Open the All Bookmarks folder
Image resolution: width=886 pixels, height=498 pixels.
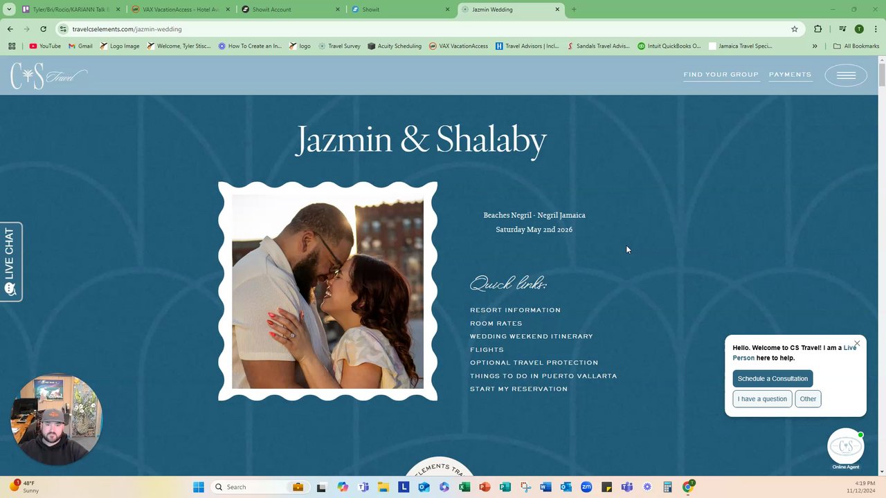pos(856,46)
